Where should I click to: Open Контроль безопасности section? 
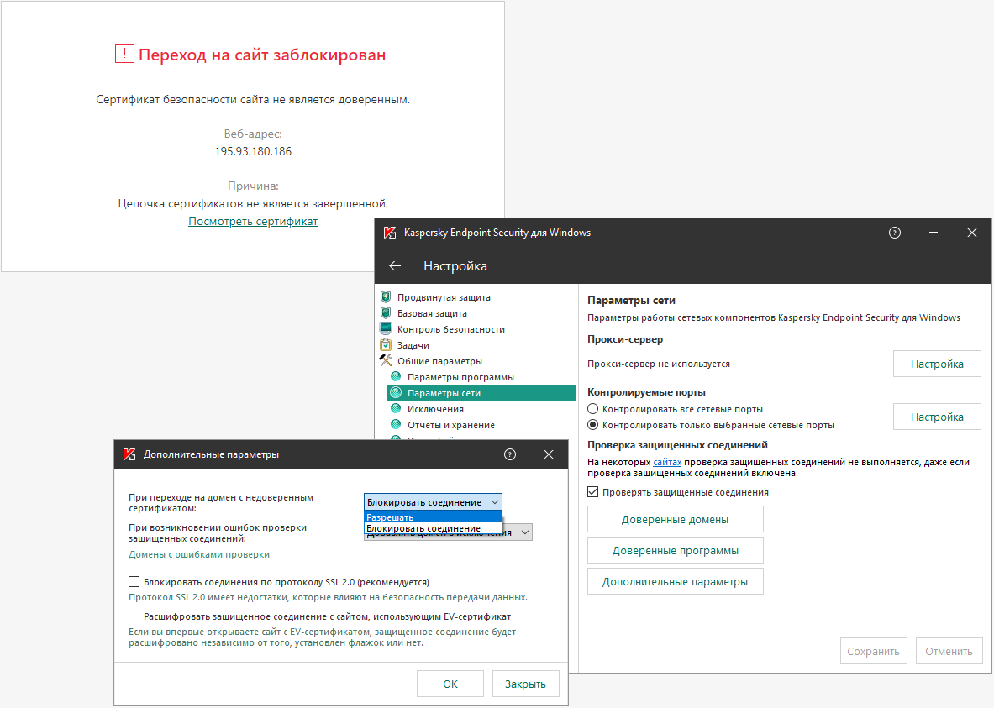pyautogui.click(x=450, y=329)
